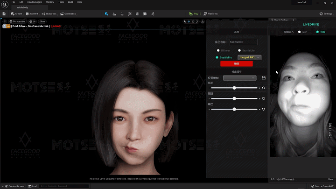Click the FACEGOOD character name field
Viewport: 336px width, 189px height.
coord(243,42)
